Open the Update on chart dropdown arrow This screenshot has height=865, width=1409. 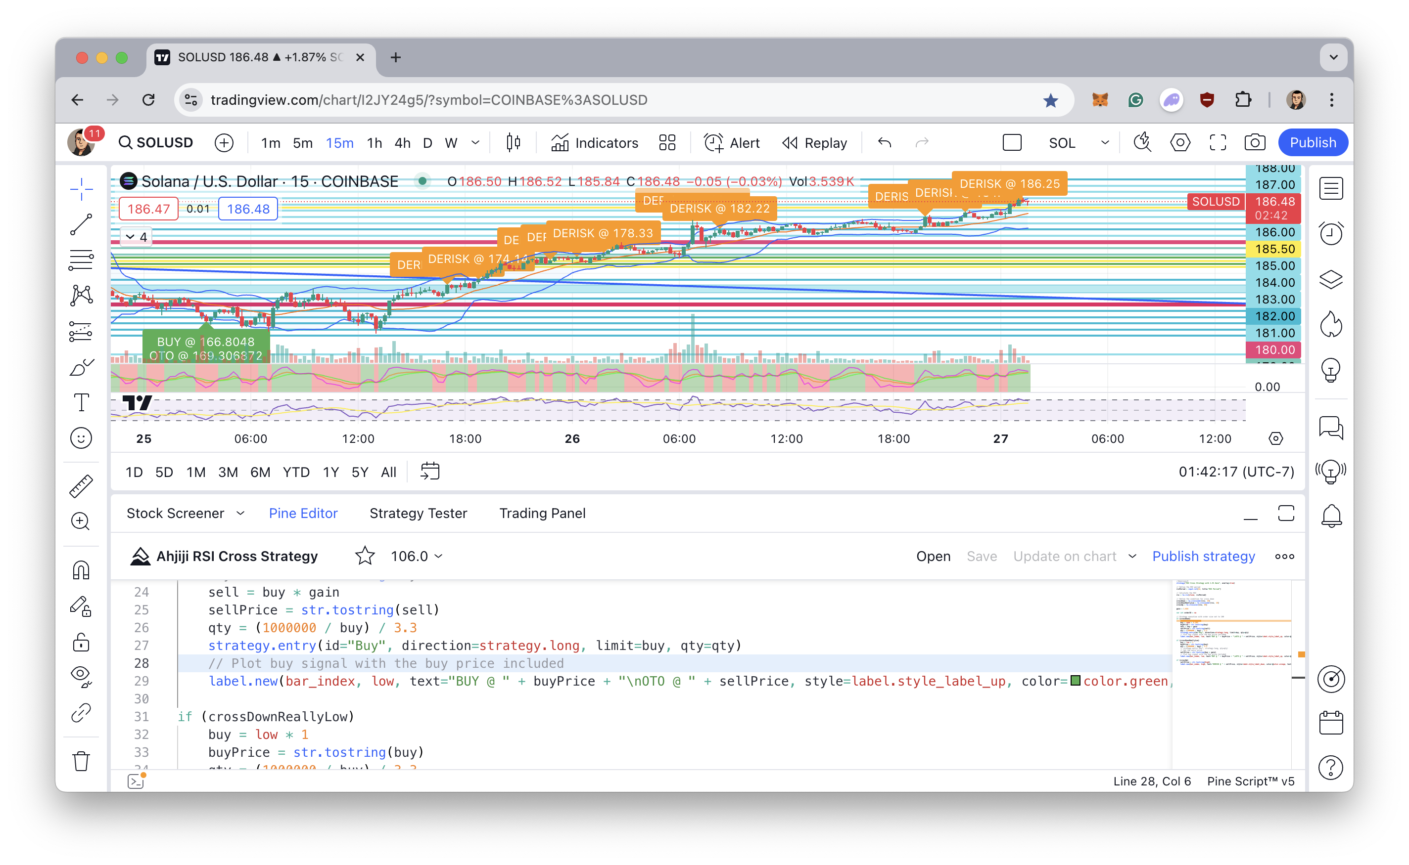(x=1132, y=556)
